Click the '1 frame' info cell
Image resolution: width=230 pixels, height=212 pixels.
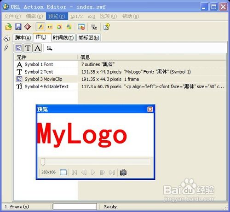click(x=132, y=79)
